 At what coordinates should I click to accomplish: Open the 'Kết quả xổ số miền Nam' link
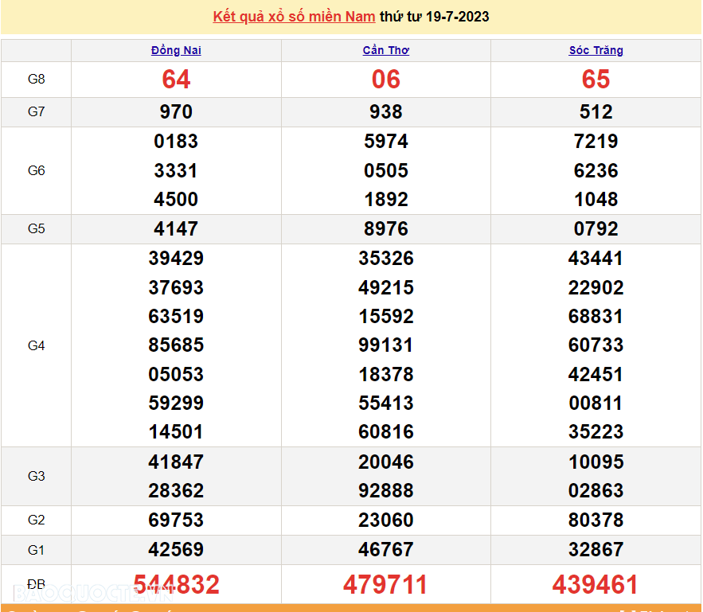pyautogui.click(x=294, y=17)
